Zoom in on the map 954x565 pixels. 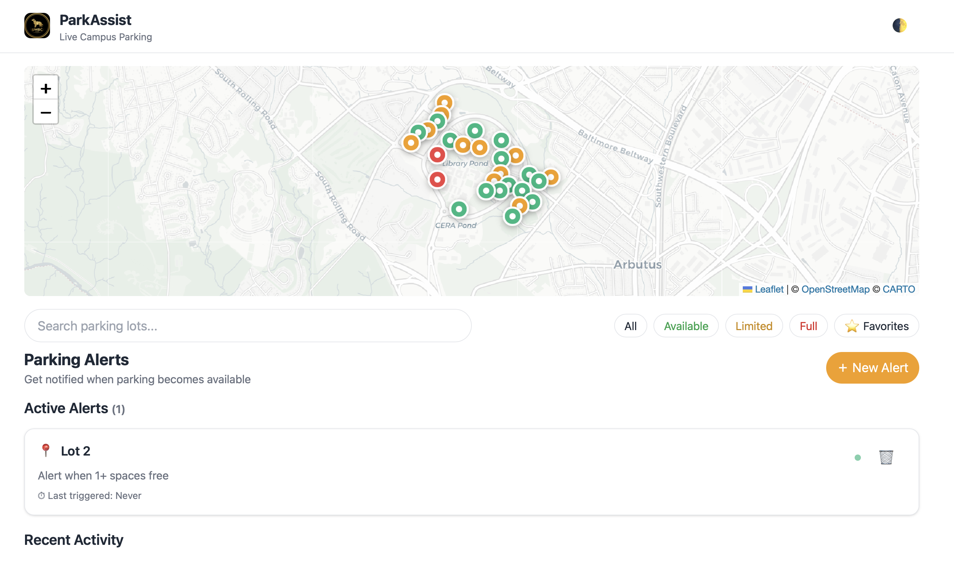click(x=46, y=88)
